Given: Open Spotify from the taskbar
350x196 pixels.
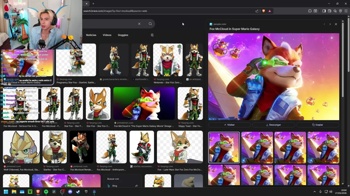Looking at the screenshot, I should [46, 192].
